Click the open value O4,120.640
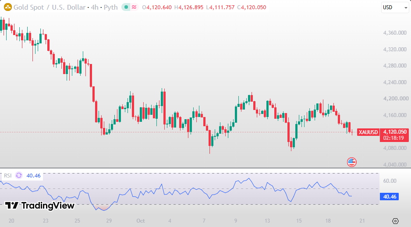 pos(157,7)
